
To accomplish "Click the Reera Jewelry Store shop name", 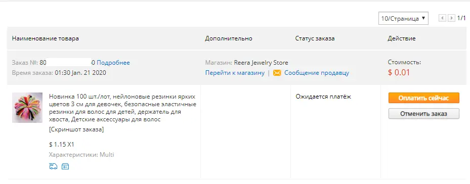I will [261, 63].
